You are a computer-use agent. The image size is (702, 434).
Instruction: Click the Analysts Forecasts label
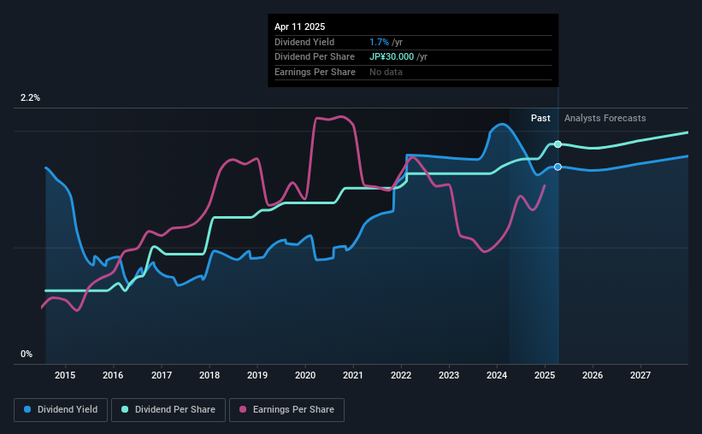click(605, 118)
